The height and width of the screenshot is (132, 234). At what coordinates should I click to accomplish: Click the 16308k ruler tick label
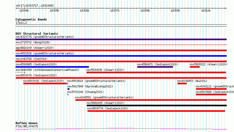click(145, 10)
